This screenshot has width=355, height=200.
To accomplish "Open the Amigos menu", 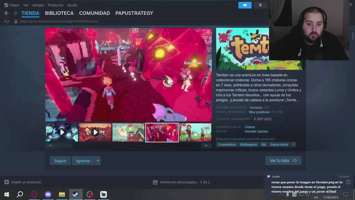I will pos(38,5).
